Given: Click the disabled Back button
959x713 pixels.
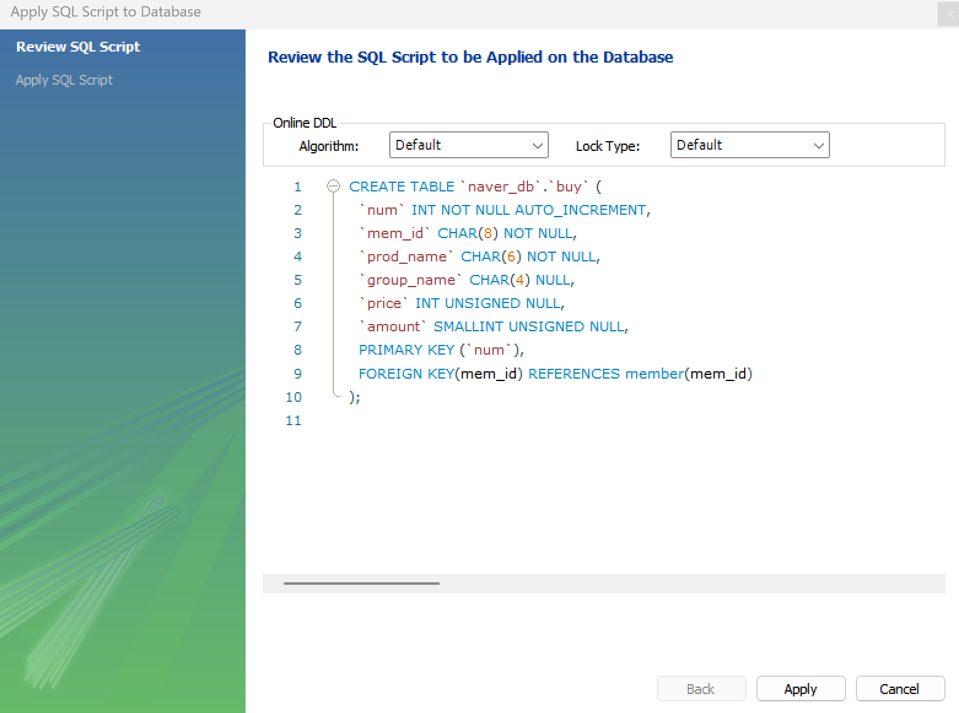Looking at the screenshot, I should tap(701, 688).
